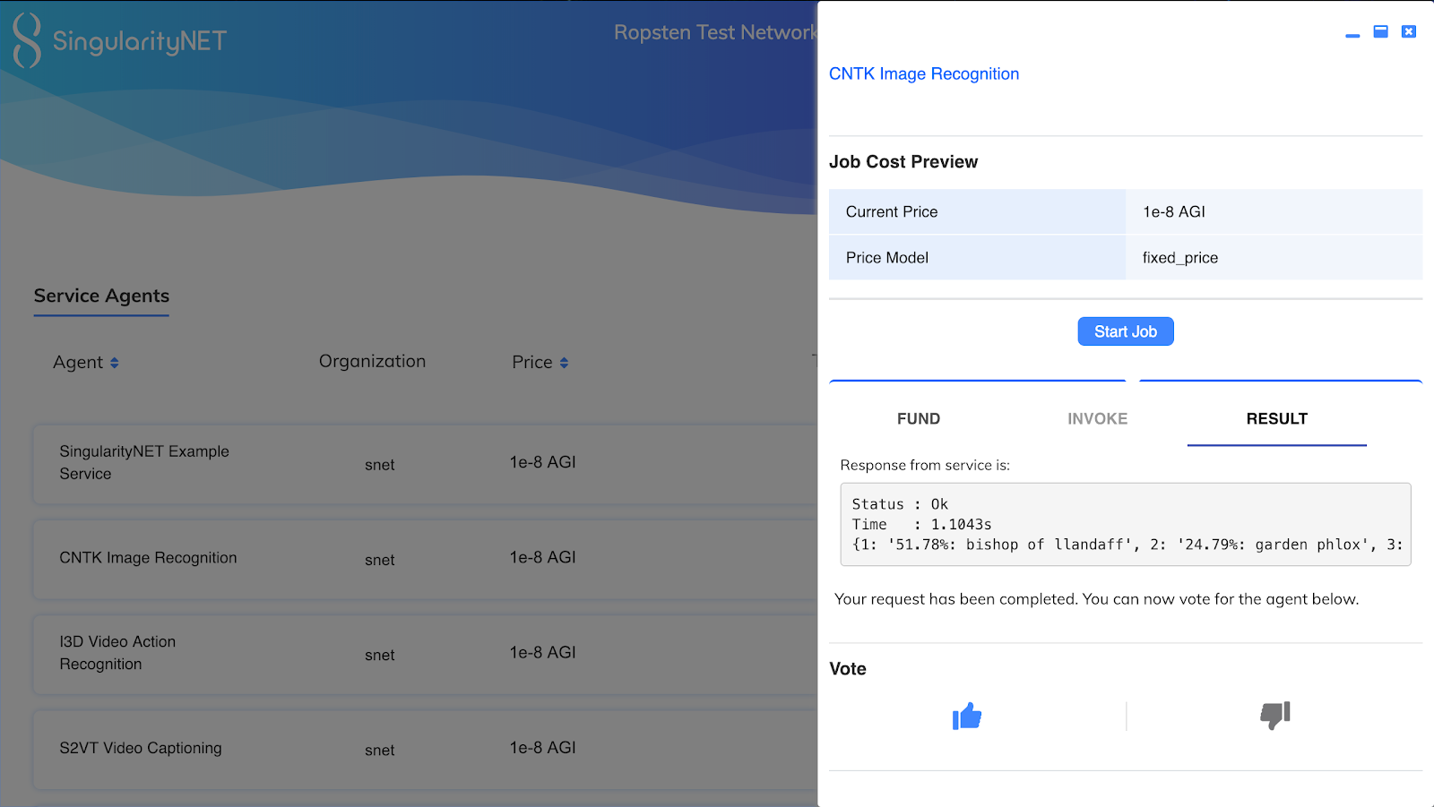Switch to the FUND tab
The image size is (1434, 807).
click(x=919, y=418)
